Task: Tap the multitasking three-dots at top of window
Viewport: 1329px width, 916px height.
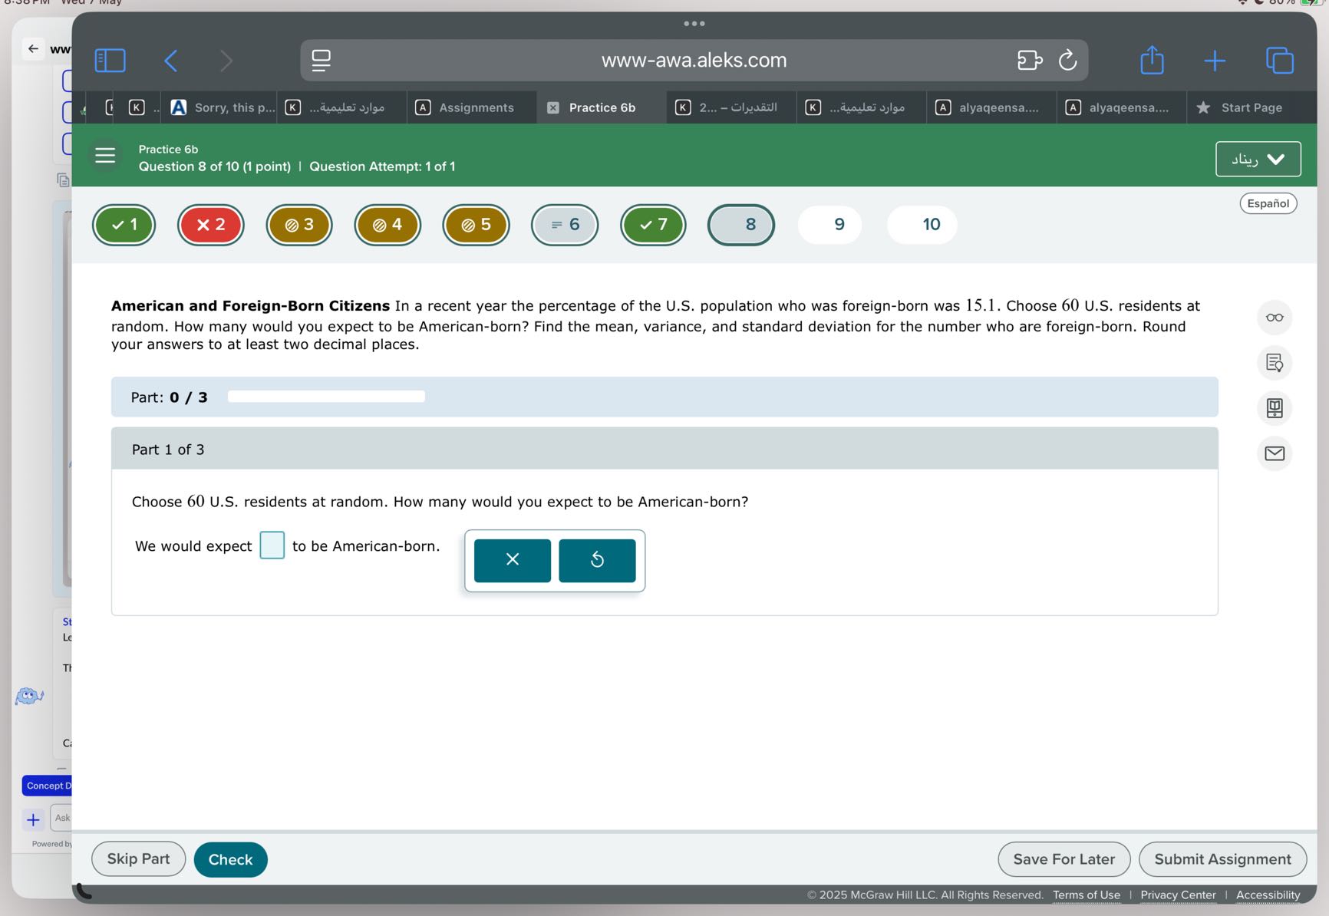Action: click(694, 24)
